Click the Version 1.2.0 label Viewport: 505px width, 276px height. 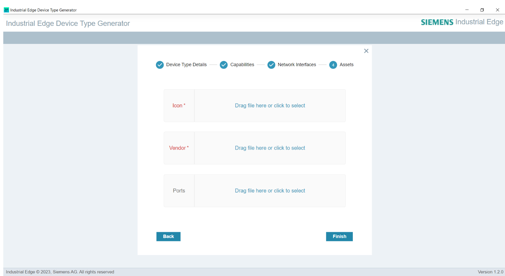[x=491, y=272]
